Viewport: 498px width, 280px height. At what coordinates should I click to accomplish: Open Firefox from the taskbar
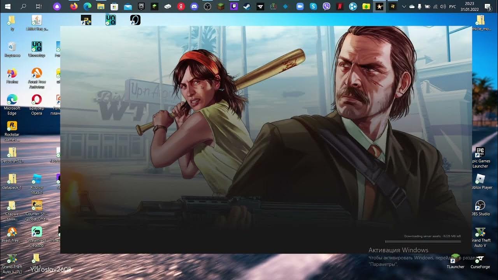click(73, 6)
